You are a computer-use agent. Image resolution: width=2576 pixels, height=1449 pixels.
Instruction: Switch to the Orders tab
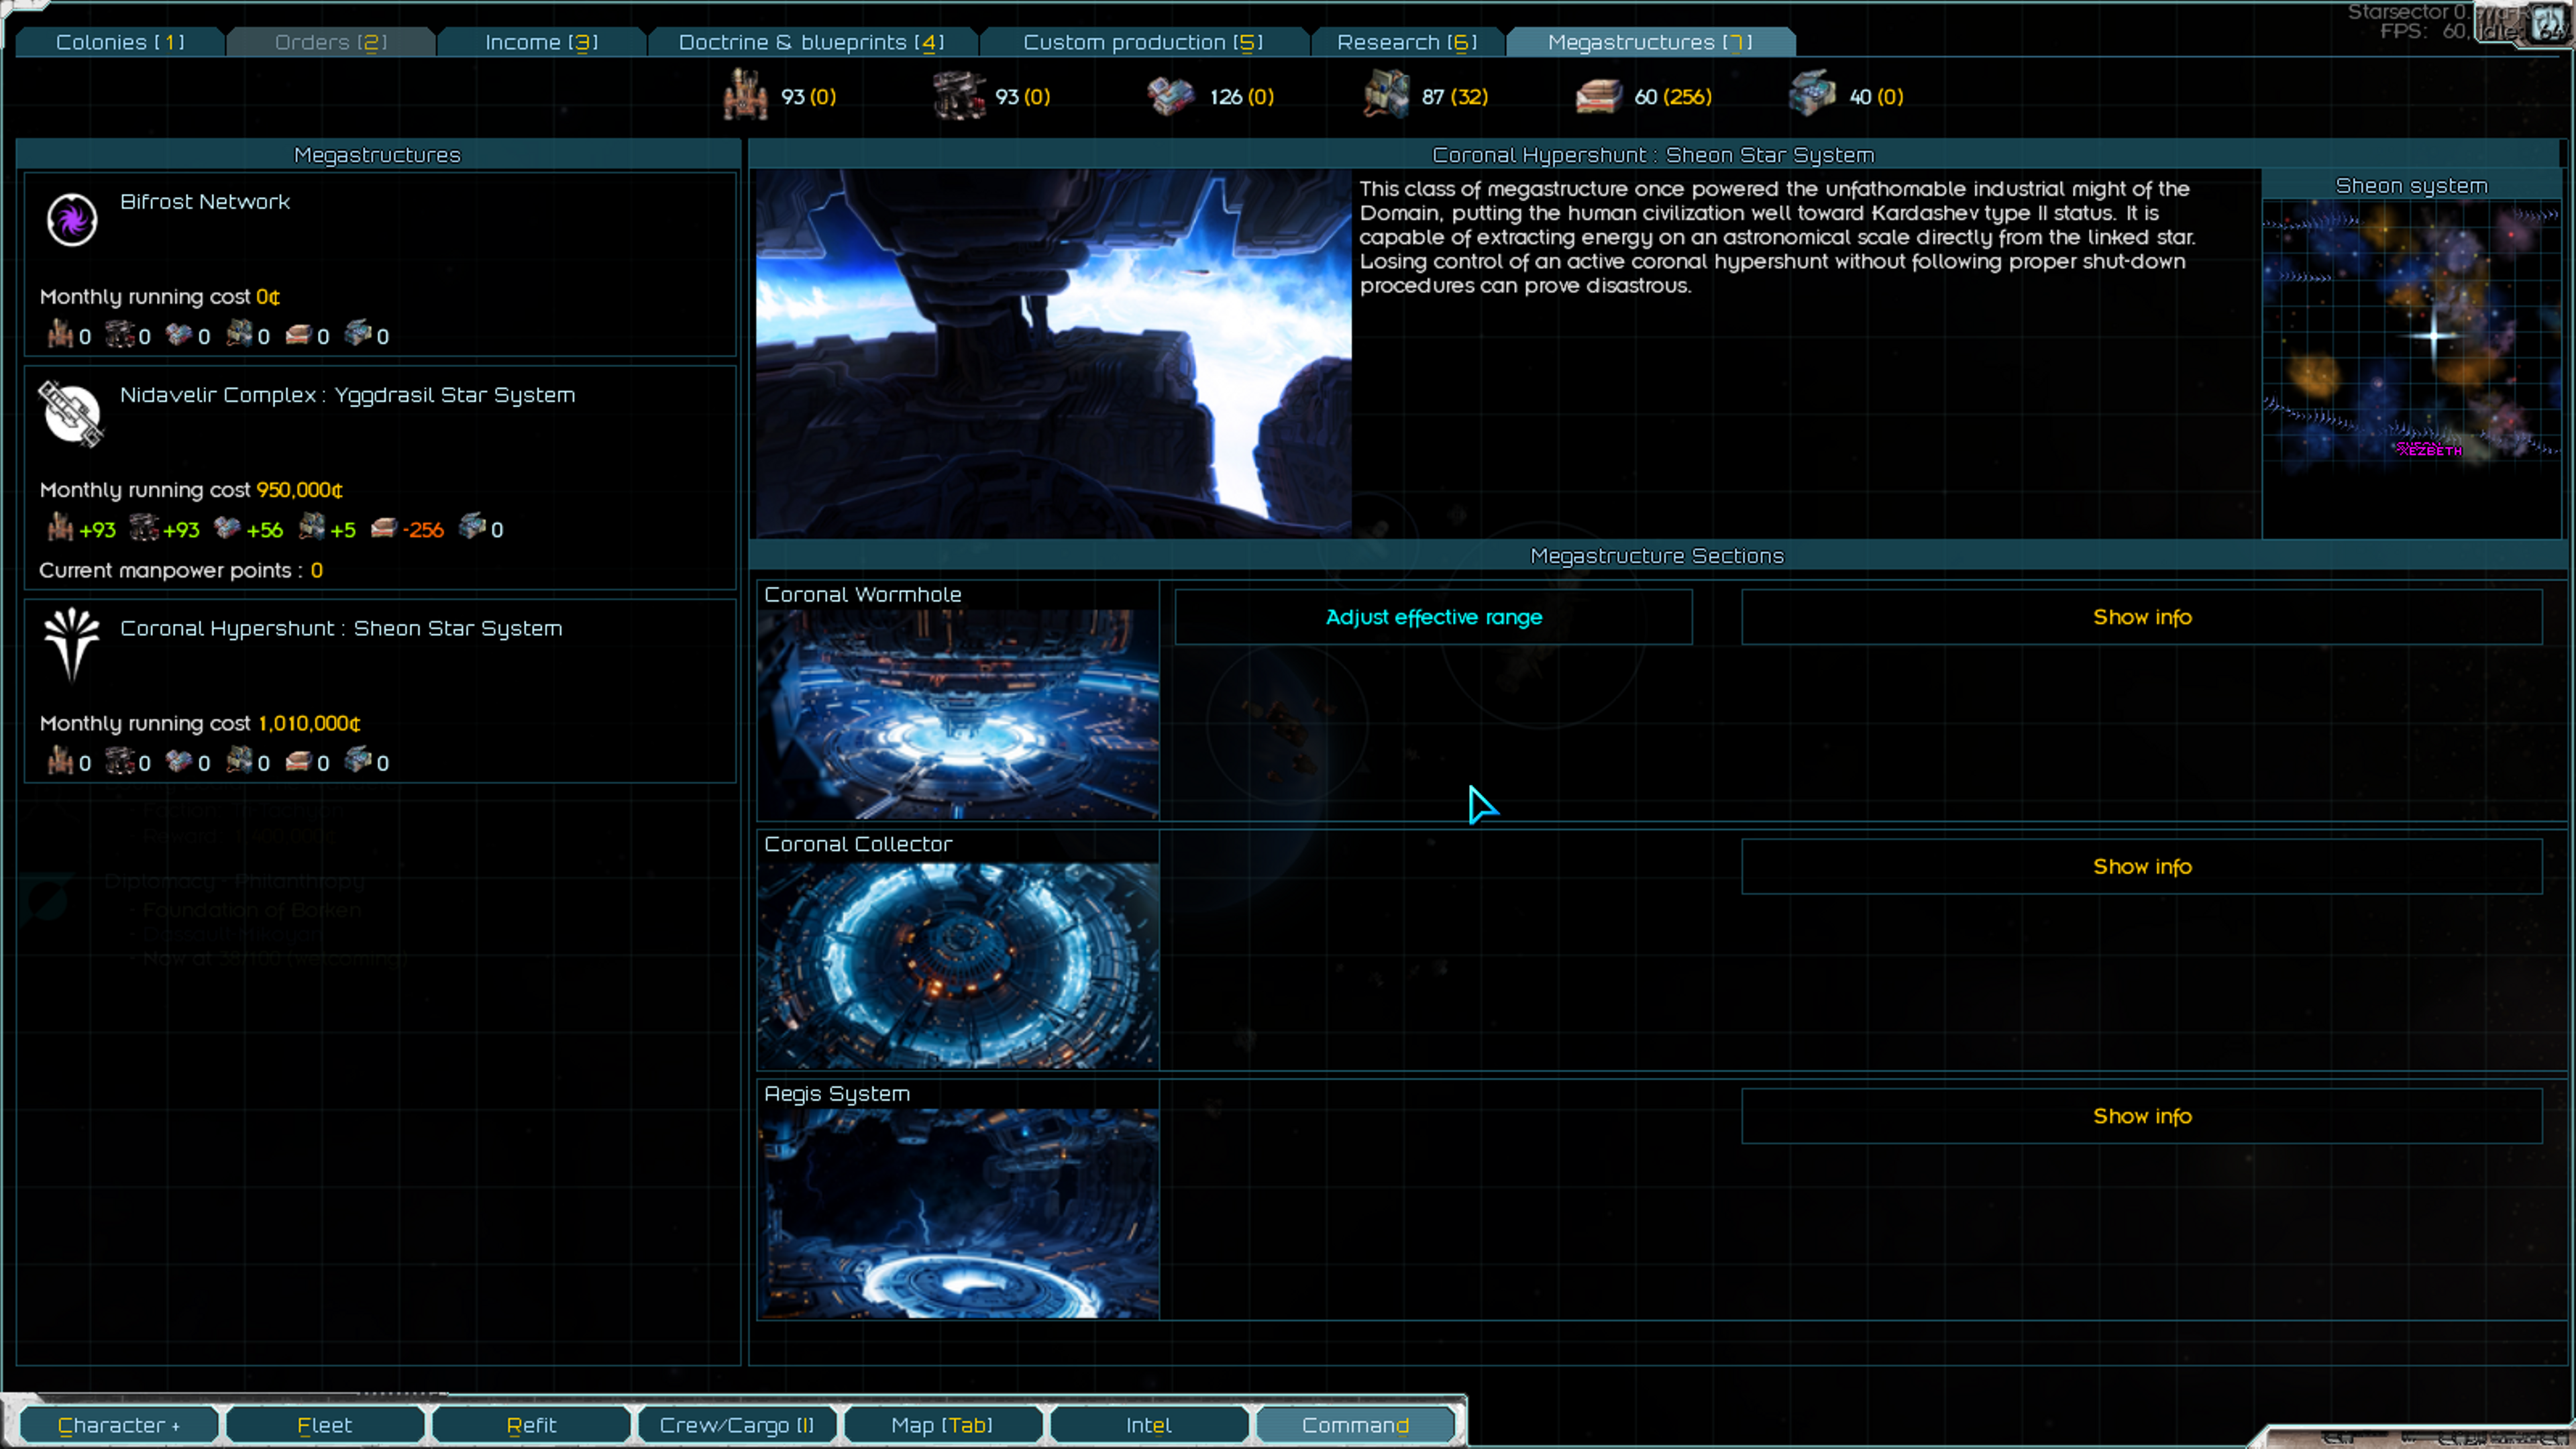[x=331, y=42]
